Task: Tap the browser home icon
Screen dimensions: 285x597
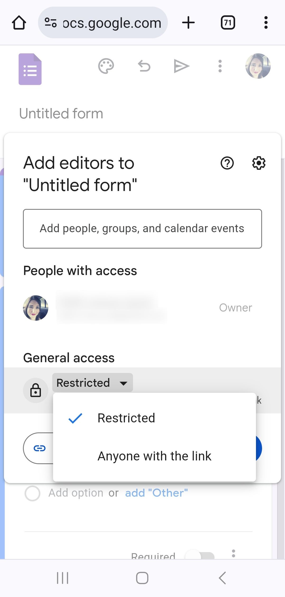Action: point(19,23)
